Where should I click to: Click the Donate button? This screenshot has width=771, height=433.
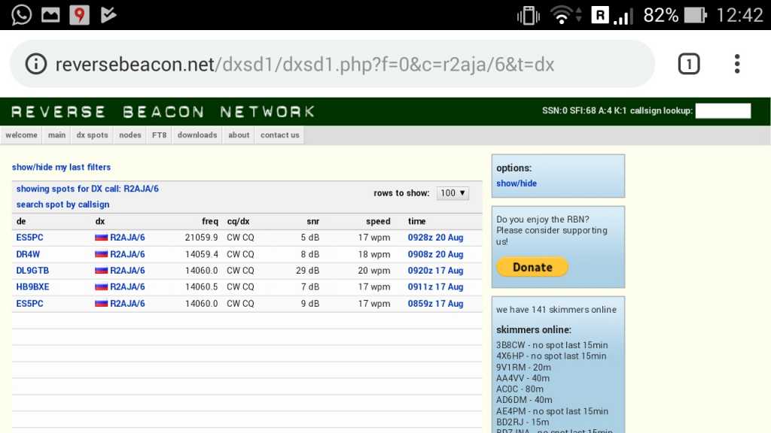tap(532, 267)
